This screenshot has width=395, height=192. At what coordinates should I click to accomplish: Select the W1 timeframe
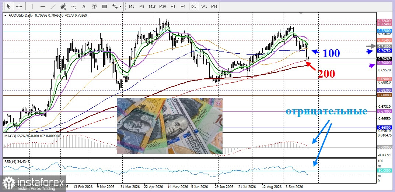[204, 6]
